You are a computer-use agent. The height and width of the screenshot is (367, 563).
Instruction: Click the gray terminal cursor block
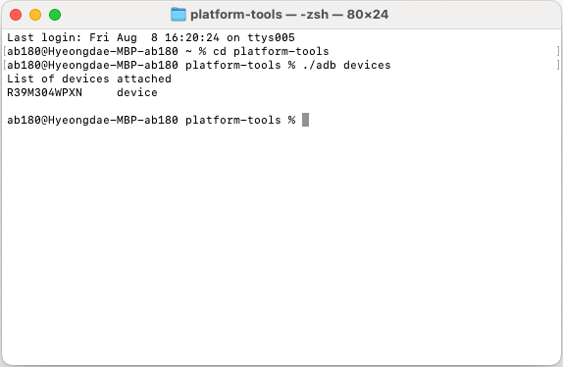(306, 120)
